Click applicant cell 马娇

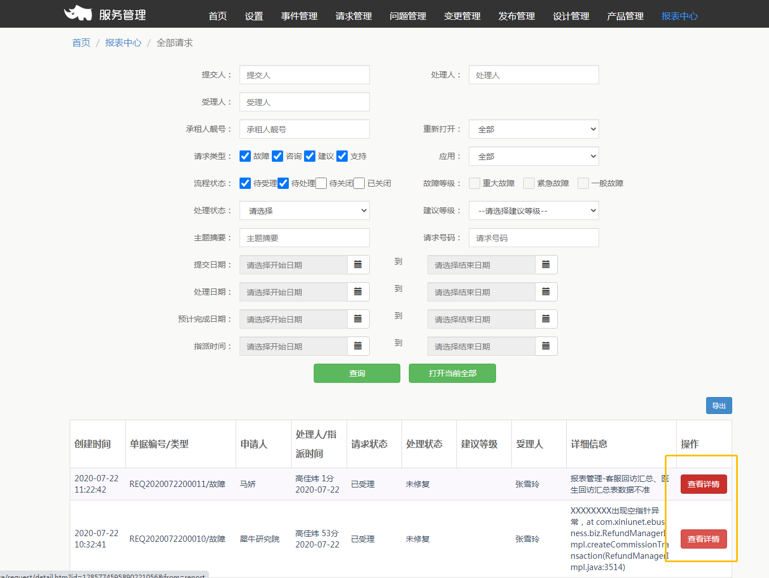pyautogui.click(x=247, y=484)
